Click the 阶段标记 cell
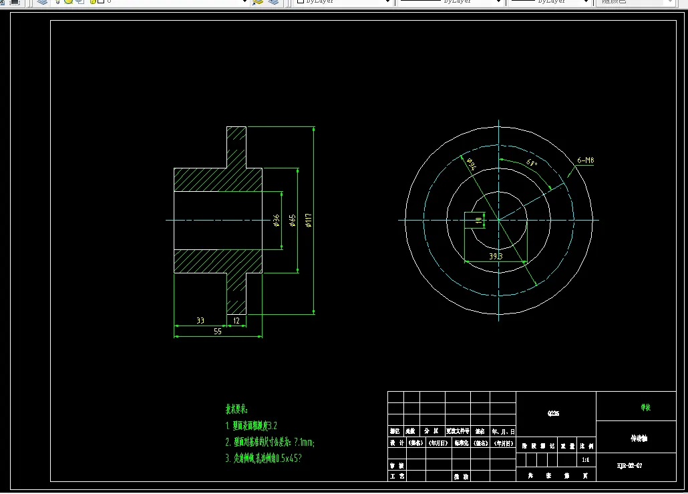 [538, 446]
